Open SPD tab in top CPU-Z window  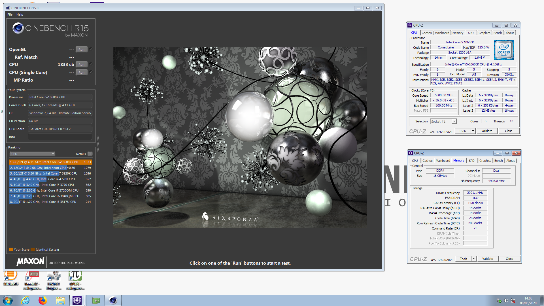pyautogui.click(x=471, y=33)
